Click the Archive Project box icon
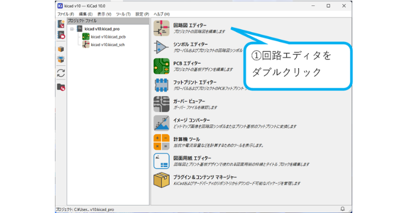This screenshot has height=213, width=408. point(61,49)
